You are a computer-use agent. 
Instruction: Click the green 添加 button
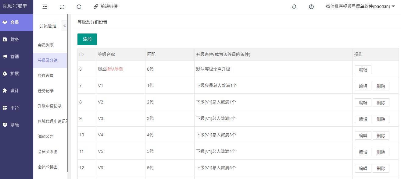[x=87, y=39]
